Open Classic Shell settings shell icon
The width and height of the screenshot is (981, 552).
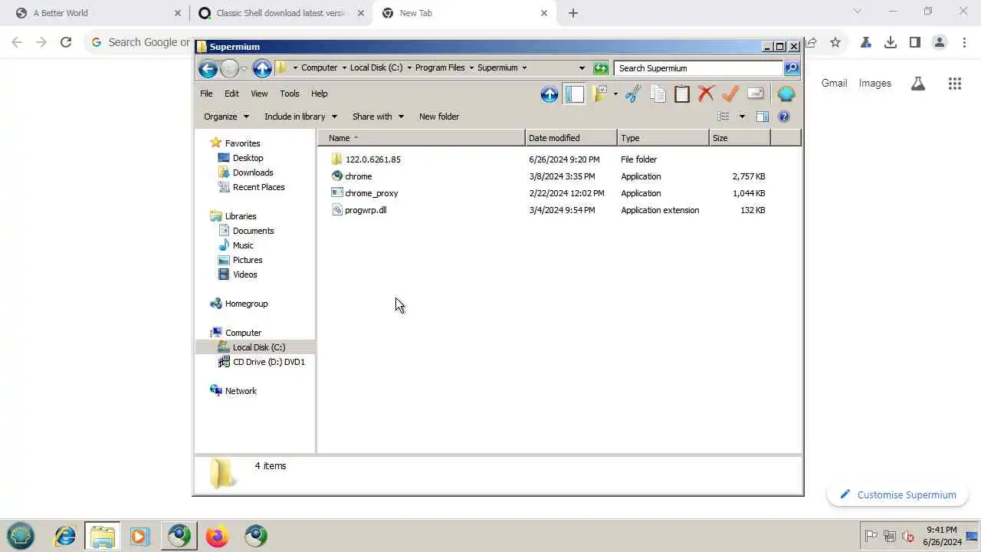tap(786, 94)
